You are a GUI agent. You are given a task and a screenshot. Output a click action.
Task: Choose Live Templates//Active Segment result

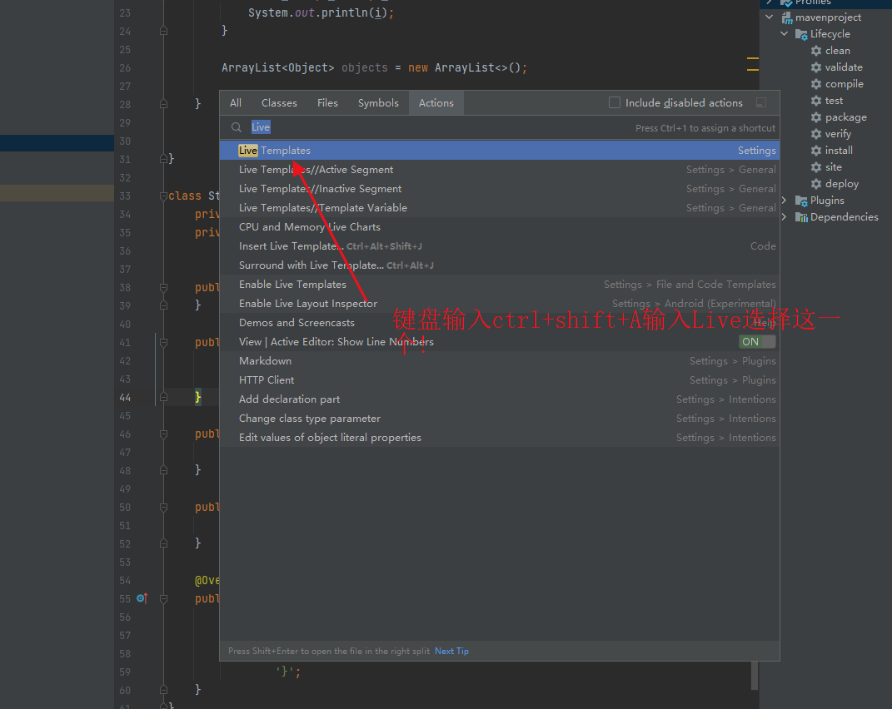click(500, 170)
